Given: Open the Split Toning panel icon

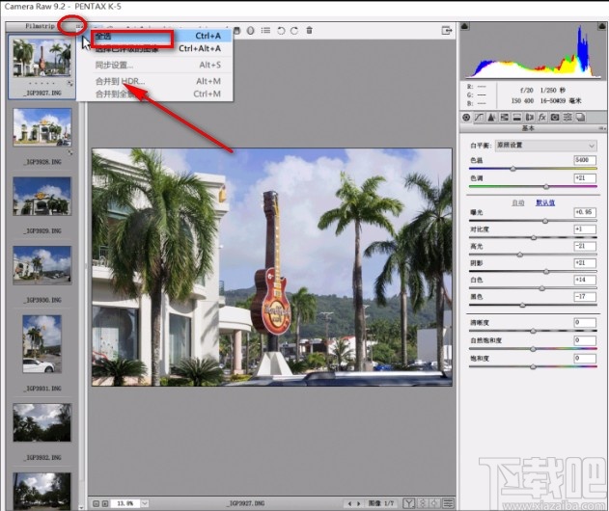Looking at the screenshot, I should pyautogui.click(x=517, y=118).
